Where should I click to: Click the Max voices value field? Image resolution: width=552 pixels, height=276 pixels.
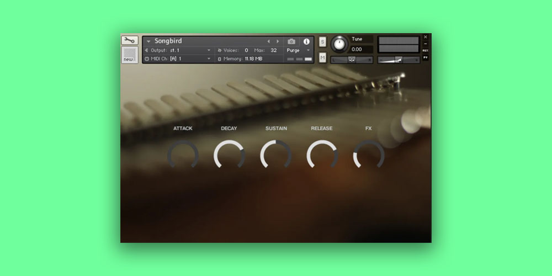point(274,50)
